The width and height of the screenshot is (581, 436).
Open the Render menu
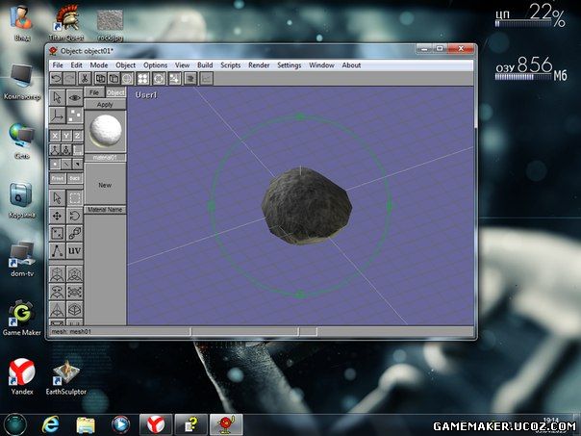click(x=259, y=65)
